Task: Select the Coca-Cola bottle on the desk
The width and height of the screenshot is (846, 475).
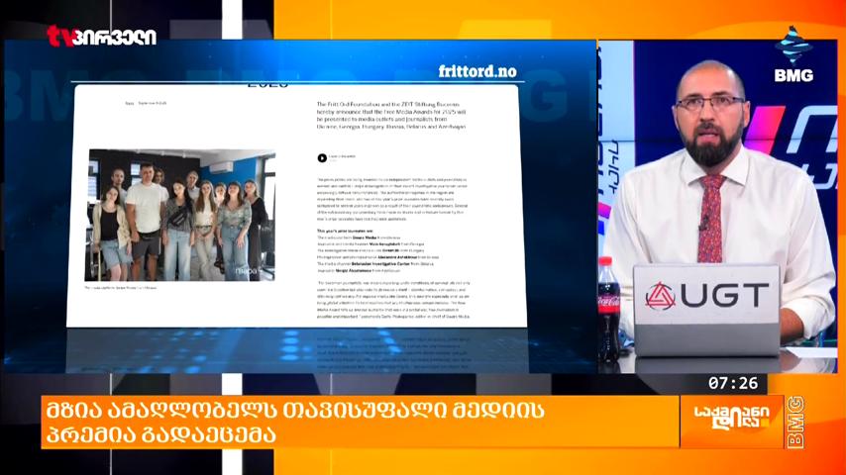Action: pyautogui.click(x=608, y=308)
